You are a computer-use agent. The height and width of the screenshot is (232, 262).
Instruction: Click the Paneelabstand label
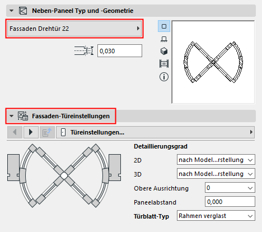(155, 202)
